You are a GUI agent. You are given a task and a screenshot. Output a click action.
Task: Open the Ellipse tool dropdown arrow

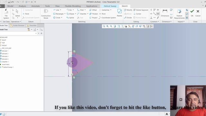pyautogui.click(x=76, y=14)
